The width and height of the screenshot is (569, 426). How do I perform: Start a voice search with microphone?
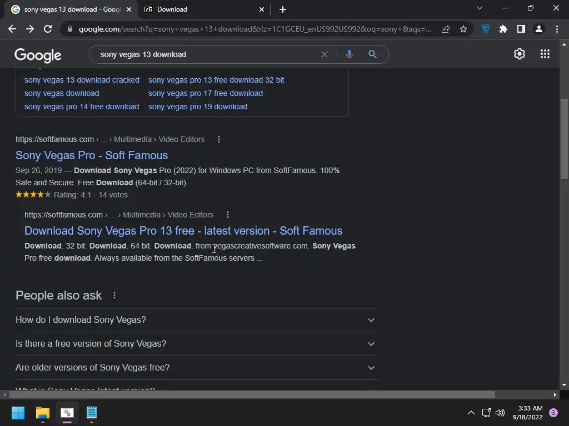pos(349,54)
